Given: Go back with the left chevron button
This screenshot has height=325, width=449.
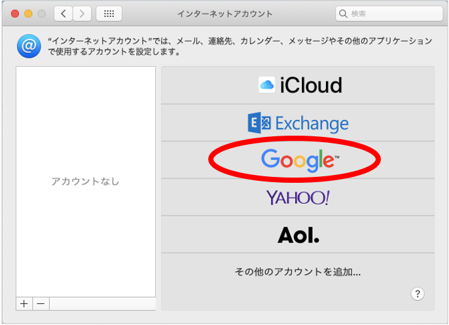Looking at the screenshot, I should (63, 14).
